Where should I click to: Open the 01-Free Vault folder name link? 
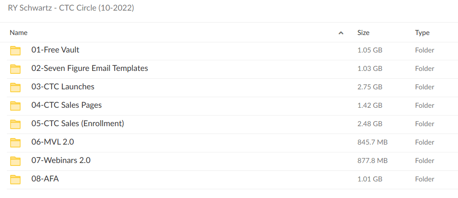55,50
